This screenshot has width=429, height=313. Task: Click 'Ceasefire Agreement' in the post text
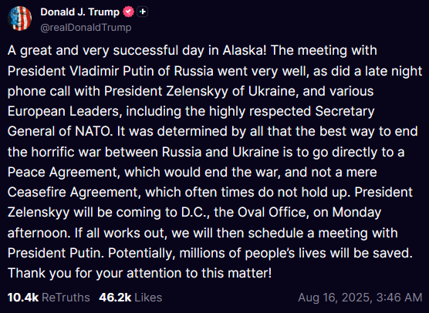point(74,193)
